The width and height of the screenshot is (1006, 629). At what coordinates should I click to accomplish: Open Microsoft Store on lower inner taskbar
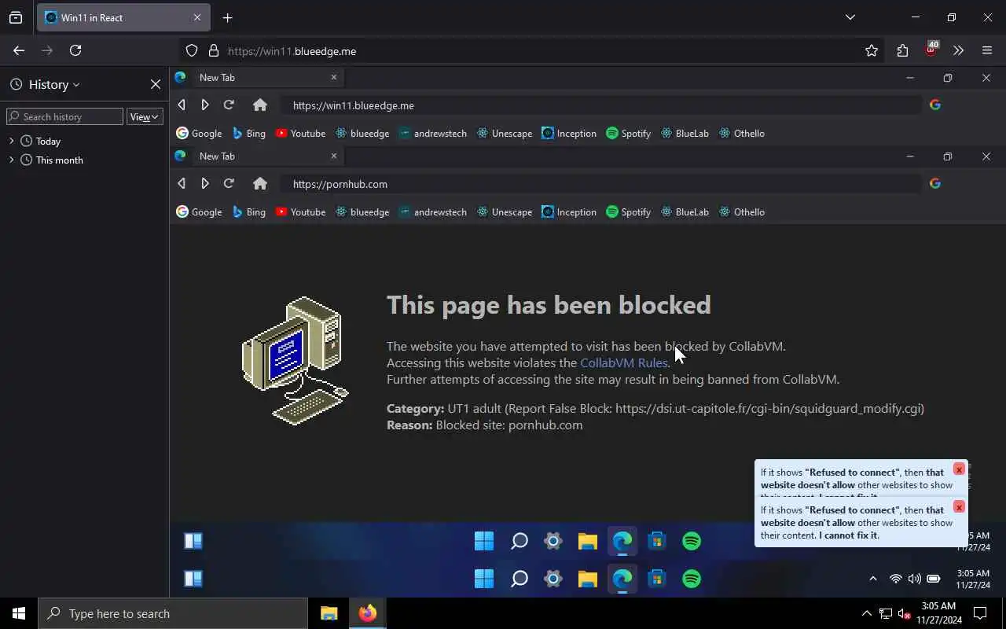click(657, 579)
